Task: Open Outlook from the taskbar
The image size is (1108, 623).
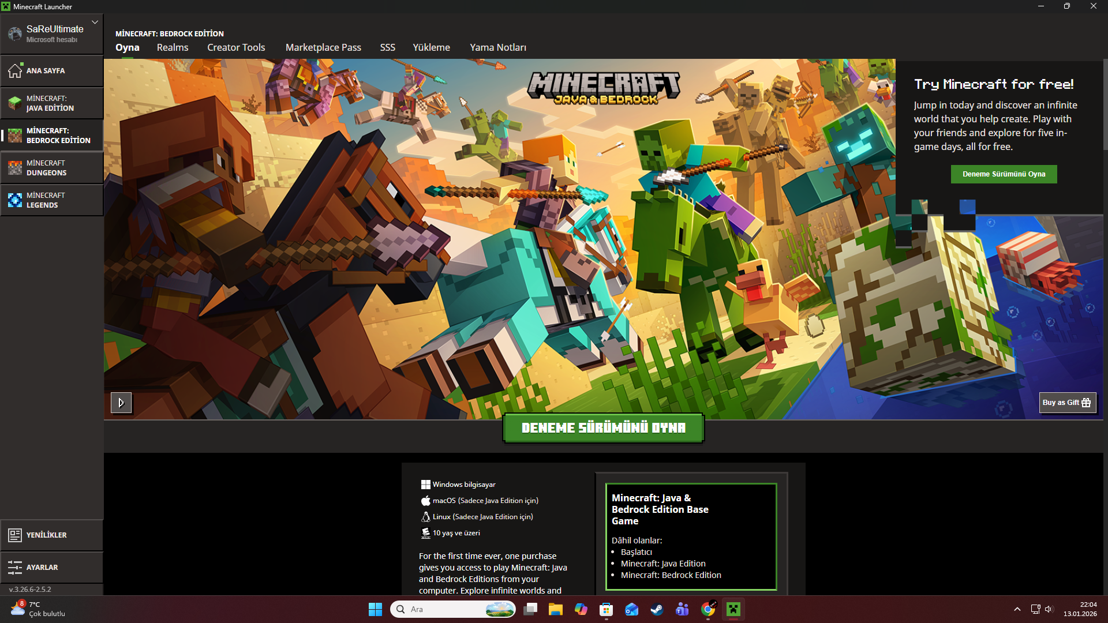Action: 631,609
